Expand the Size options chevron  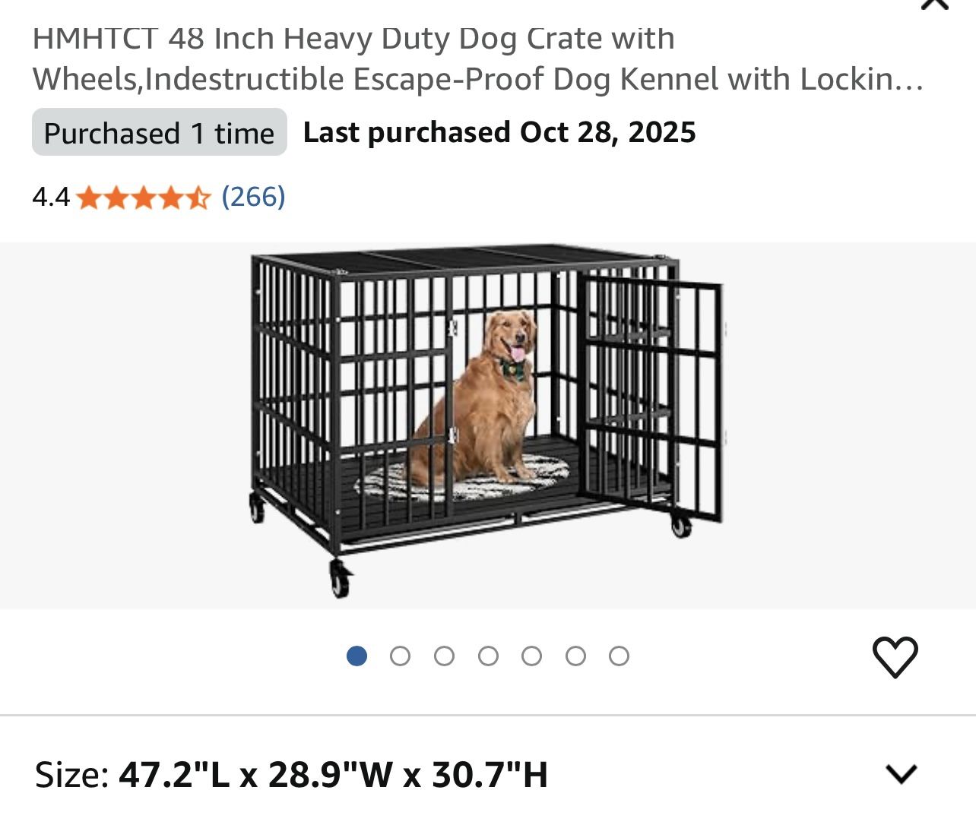902,774
